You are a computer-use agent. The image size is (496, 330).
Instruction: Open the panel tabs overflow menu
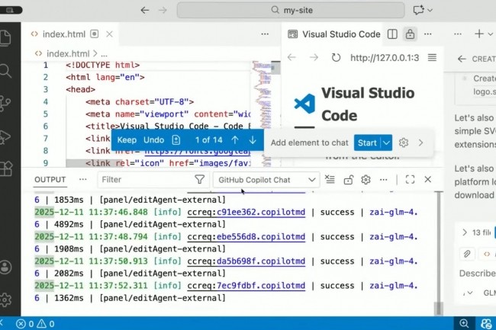click(83, 179)
